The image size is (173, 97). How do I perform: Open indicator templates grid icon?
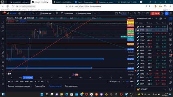pos(57,13)
